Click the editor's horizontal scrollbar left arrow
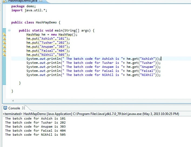 [x=12, y=101]
